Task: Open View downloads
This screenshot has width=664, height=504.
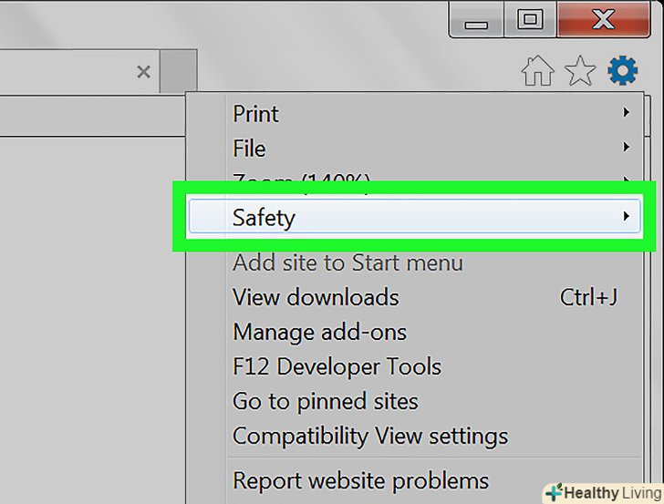Action: coord(316,297)
